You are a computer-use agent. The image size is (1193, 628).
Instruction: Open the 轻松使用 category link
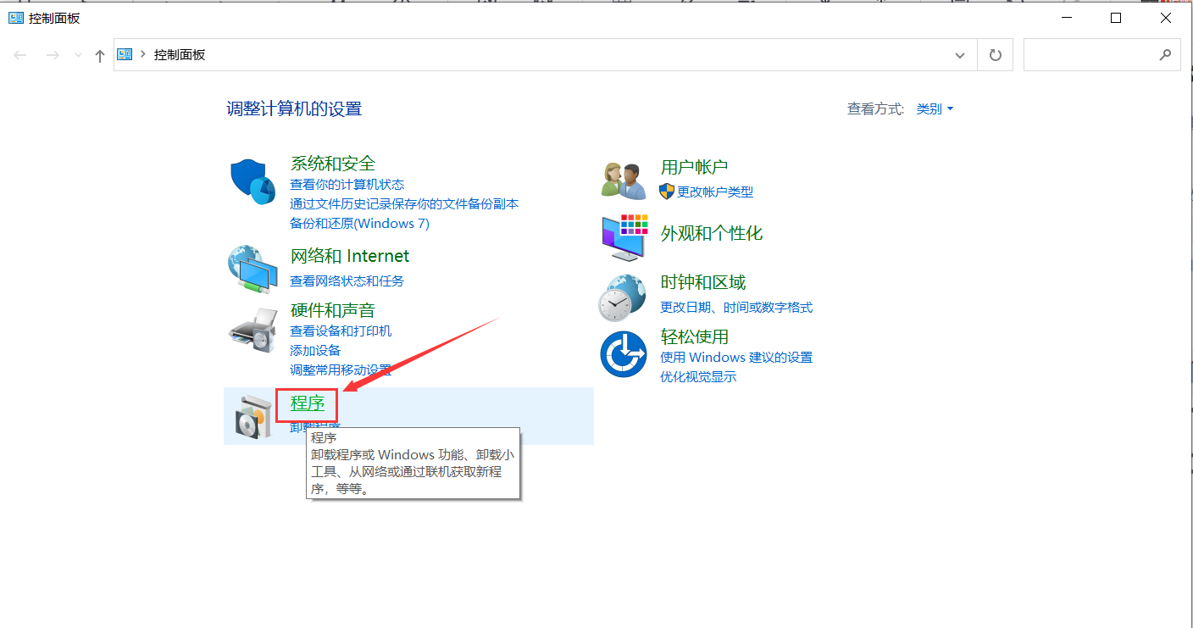click(x=695, y=336)
